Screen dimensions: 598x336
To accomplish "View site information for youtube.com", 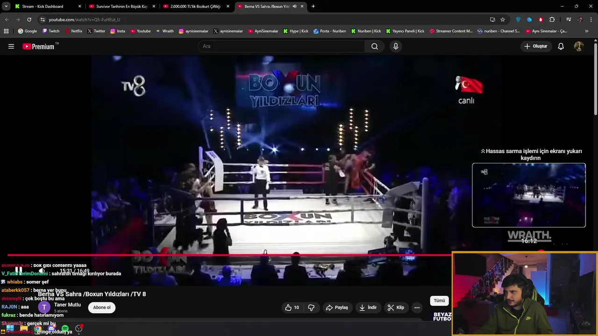I will tap(43, 20).
